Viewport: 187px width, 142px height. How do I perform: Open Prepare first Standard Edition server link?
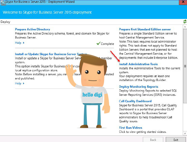[x=145, y=29]
